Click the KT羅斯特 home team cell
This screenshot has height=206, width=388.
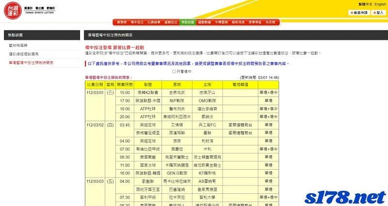coord(207,173)
